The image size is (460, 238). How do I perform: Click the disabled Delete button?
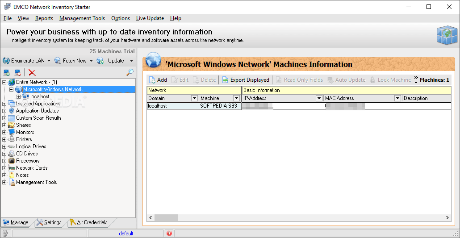204,80
